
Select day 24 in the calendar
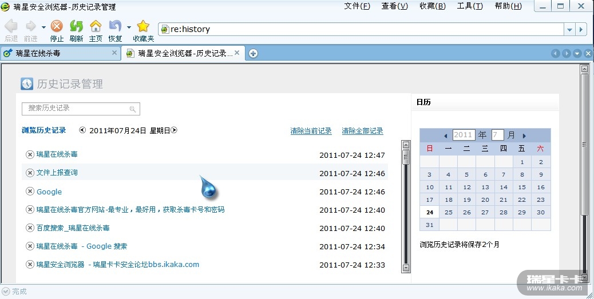pyautogui.click(x=430, y=212)
